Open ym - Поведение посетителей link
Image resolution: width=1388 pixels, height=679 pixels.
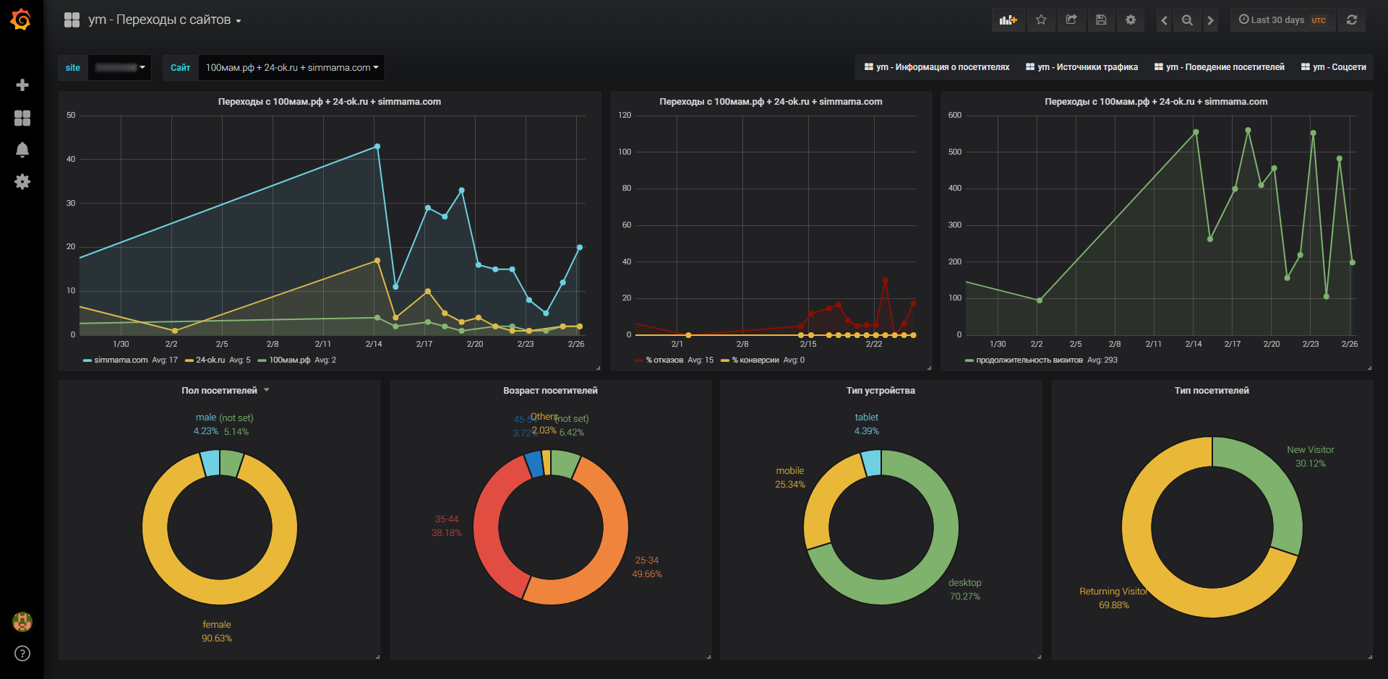(1220, 67)
